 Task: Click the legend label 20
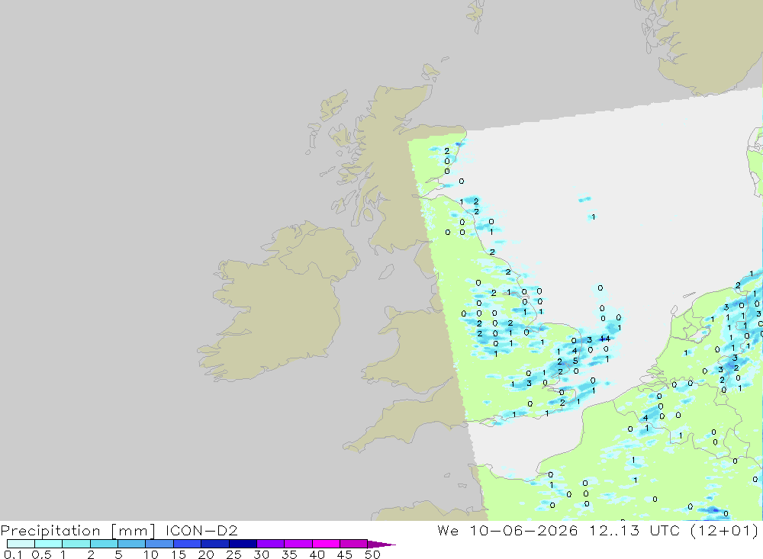click(x=206, y=554)
